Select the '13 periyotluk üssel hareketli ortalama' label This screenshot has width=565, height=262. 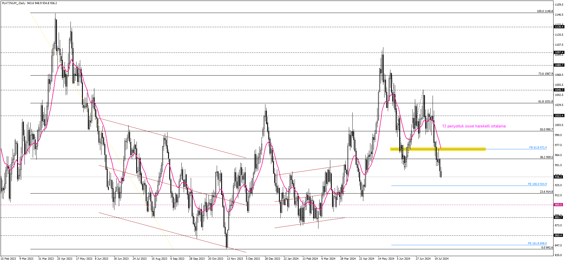[474, 126]
